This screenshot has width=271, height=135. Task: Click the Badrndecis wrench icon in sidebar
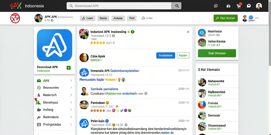point(39,117)
